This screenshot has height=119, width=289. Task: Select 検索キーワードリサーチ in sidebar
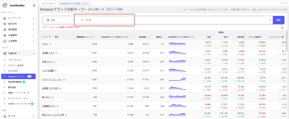pyautogui.click(x=19, y=93)
